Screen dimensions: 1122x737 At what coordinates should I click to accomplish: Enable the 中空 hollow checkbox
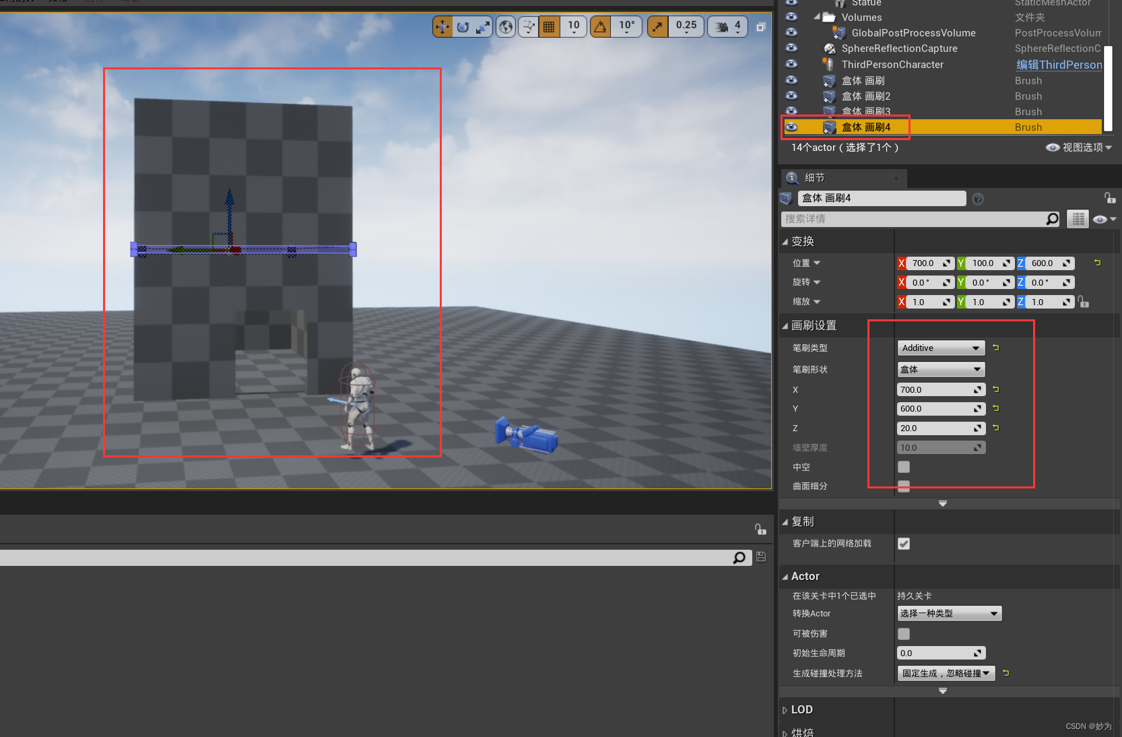click(904, 467)
